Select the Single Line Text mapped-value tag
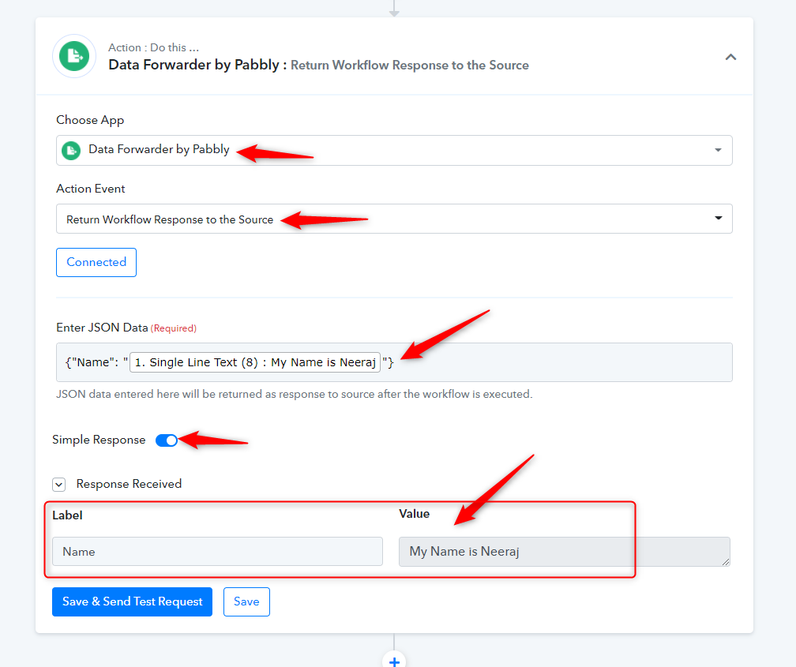The height and width of the screenshot is (667, 796). pyautogui.click(x=255, y=362)
